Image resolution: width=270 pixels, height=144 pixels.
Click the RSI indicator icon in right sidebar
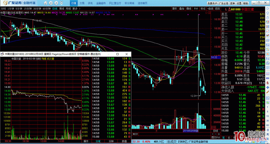(268, 78)
